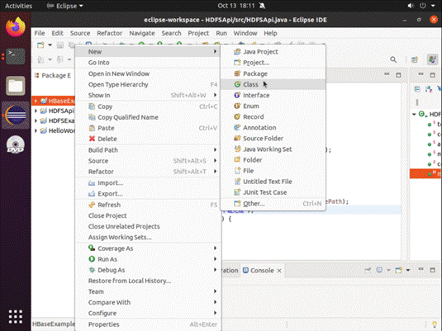Image resolution: width=442 pixels, height=331 pixels.
Task: Select Copy Qualified Name
Action: tap(148, 117)
